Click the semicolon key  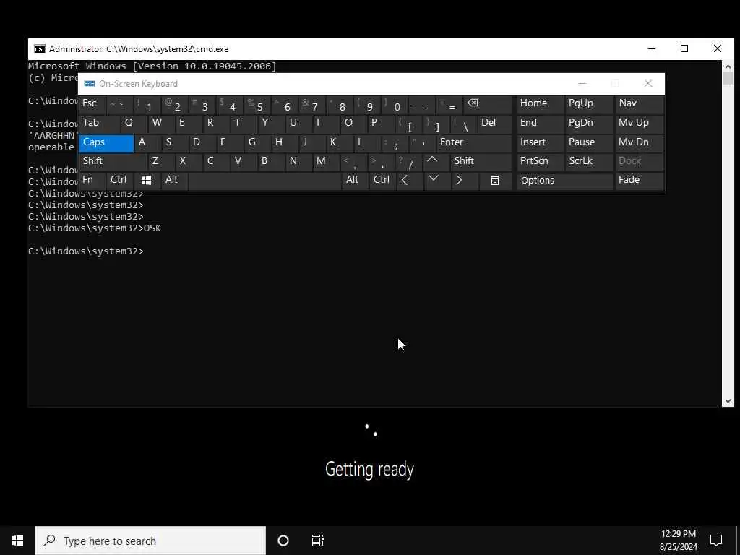394,143
